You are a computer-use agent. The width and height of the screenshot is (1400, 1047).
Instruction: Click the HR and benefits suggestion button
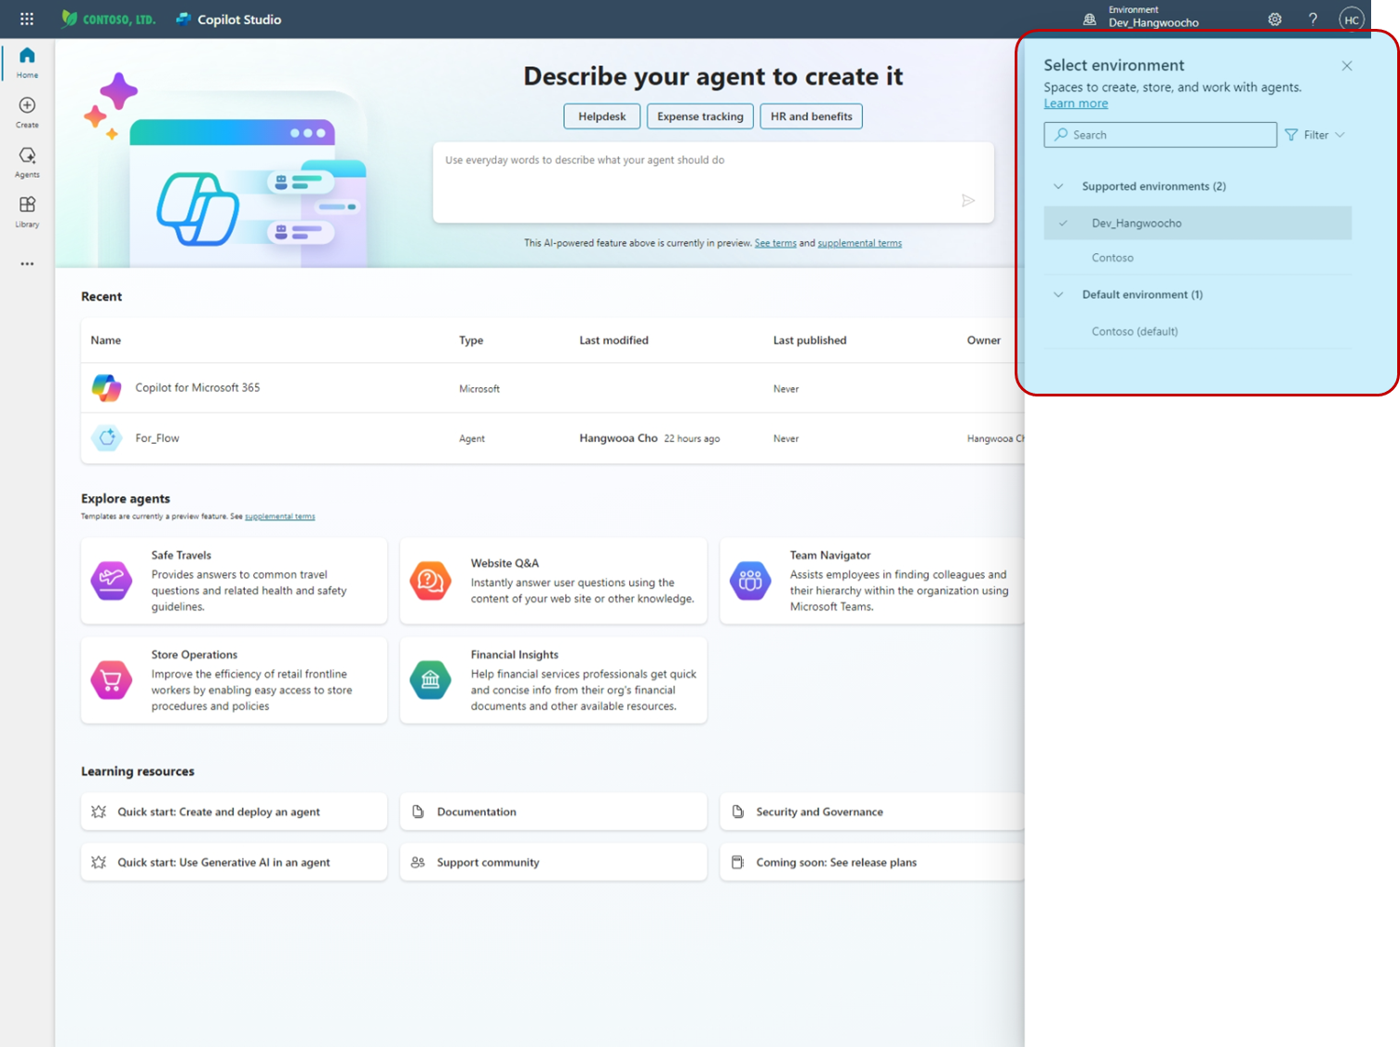pyautogui.click(x=812, y=116)
